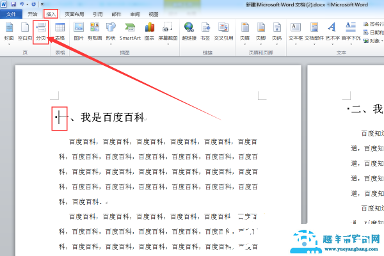Open the 文档部件 quick parts menu

click(314, 31)
